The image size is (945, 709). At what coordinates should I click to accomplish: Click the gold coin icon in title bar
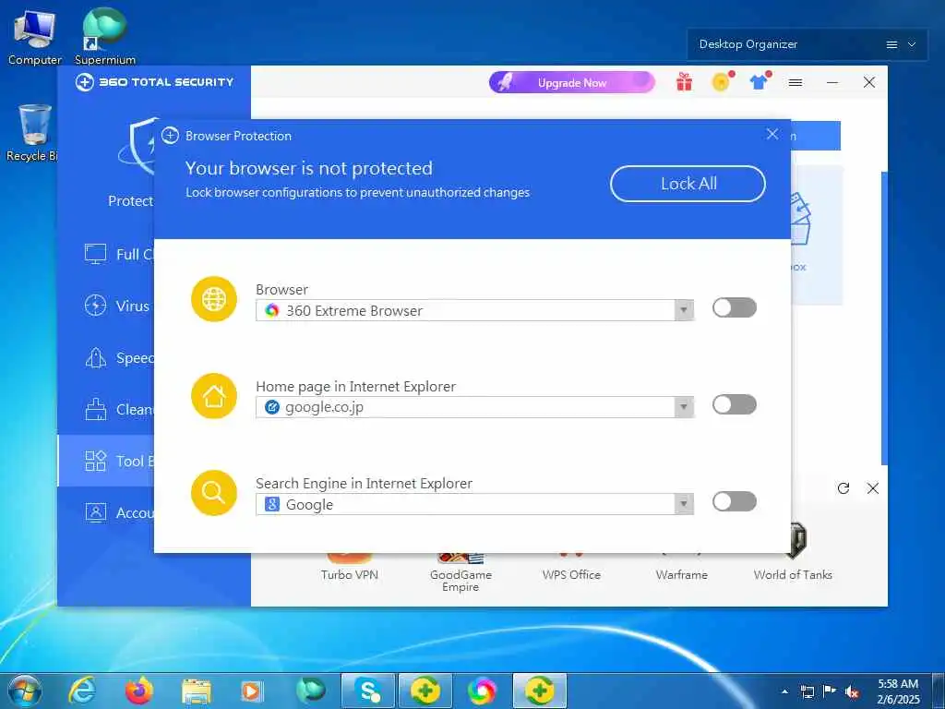click(722, 82)
